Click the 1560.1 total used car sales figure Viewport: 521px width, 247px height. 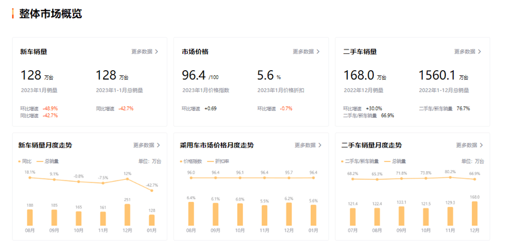[437, 75]
